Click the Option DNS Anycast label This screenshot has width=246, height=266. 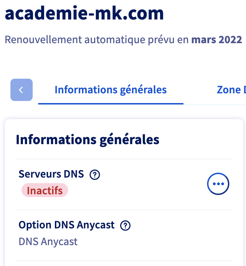click(67, 225)
